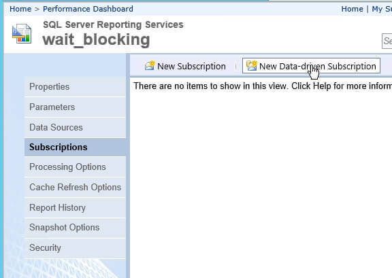Go to Snapshot Options tab
The width and height of the screenshot is (392, 278).
point(75,228)
